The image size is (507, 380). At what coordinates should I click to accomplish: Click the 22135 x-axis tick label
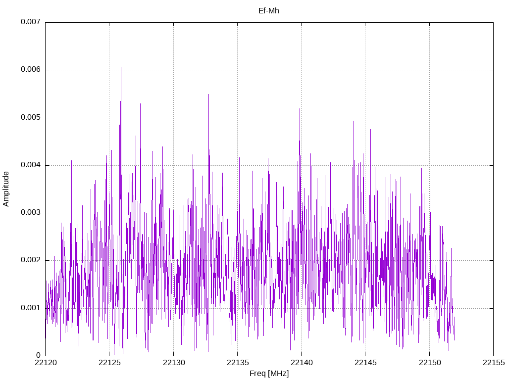[238, 363]
